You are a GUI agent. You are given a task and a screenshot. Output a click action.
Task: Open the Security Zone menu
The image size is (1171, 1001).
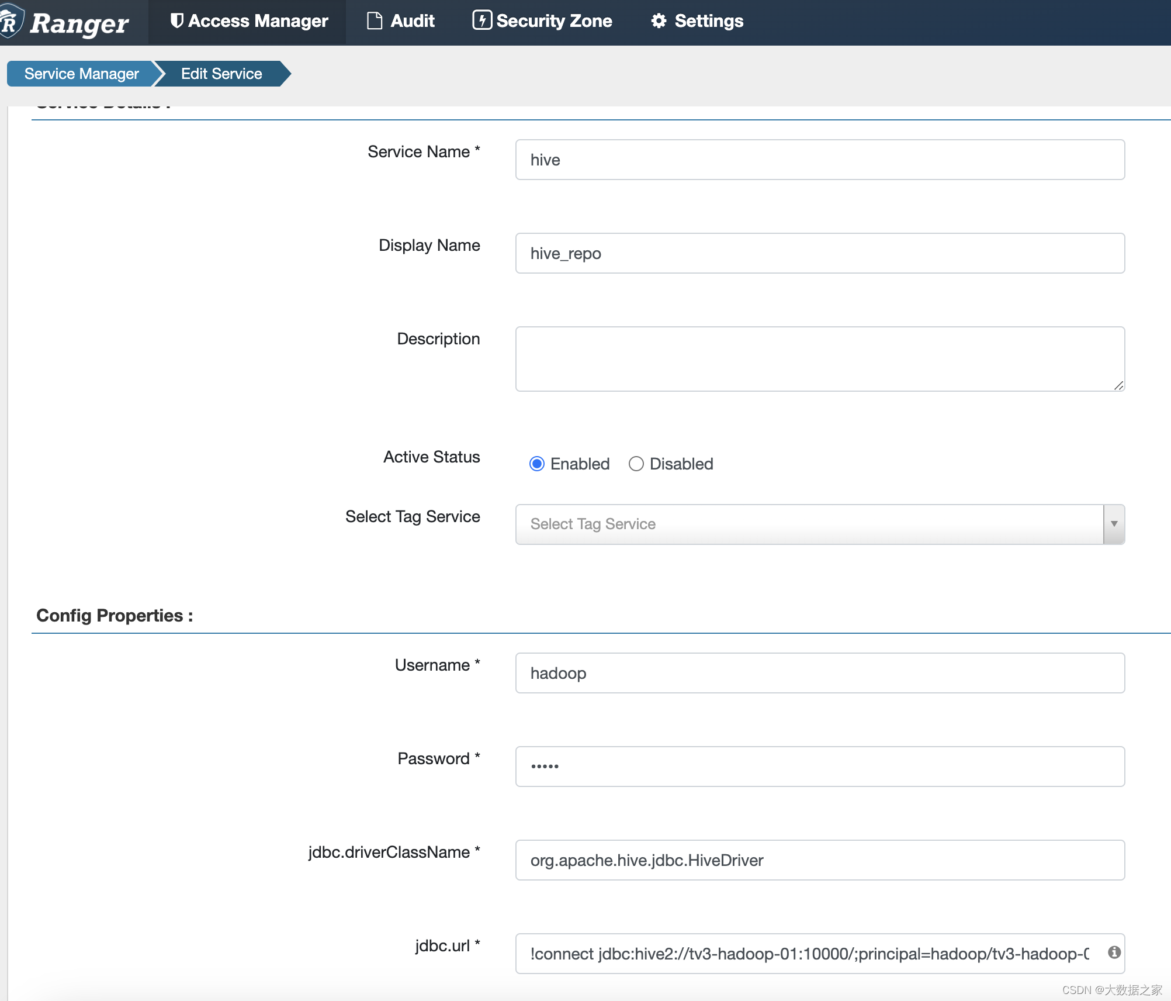[x=542, y=22]
